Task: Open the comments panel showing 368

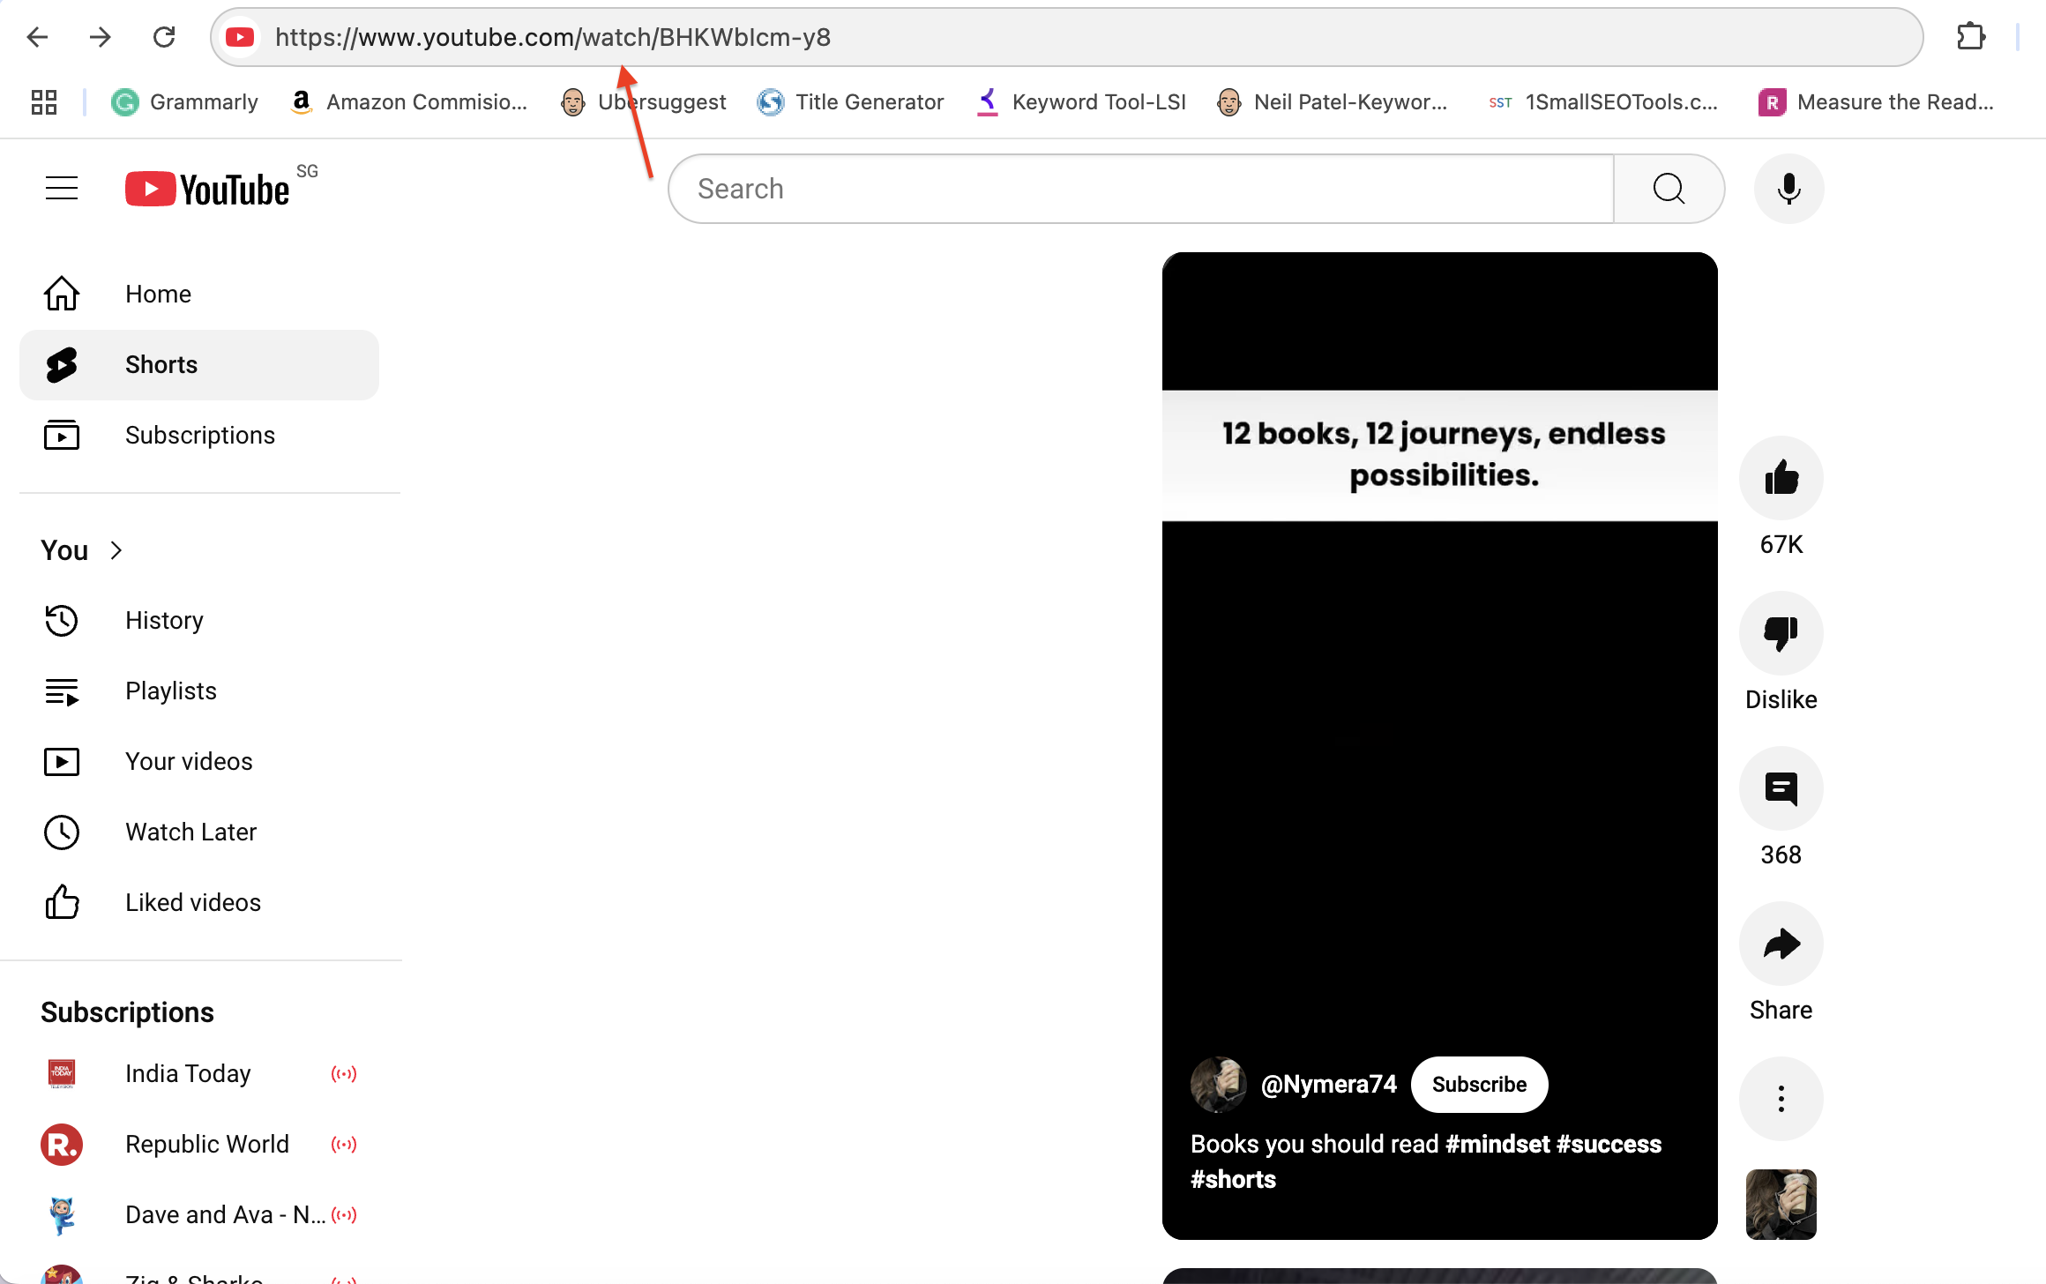Action: pos(1781,788)
